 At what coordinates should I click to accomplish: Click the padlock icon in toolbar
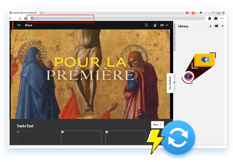[x=209, y=18]
